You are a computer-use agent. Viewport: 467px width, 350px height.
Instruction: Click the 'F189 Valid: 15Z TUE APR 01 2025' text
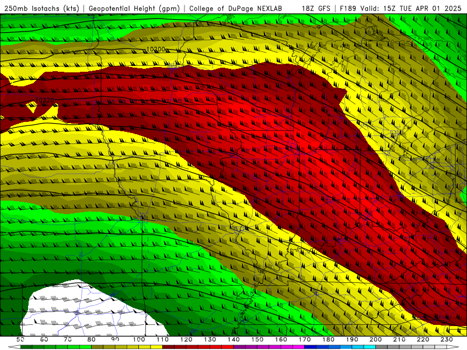[x=400, y=8]
